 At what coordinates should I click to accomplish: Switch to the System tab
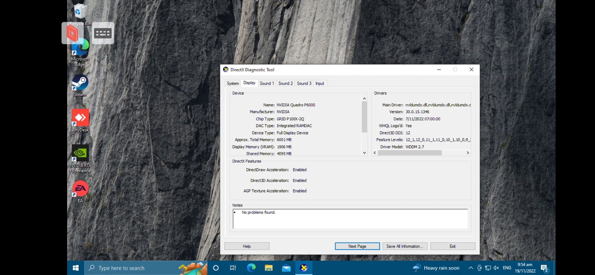[x=233, y=83]
